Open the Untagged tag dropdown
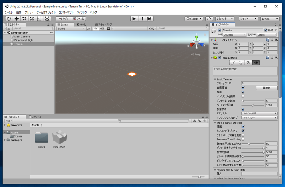Viewport: 285px width, 187px height. click(234, 34)
